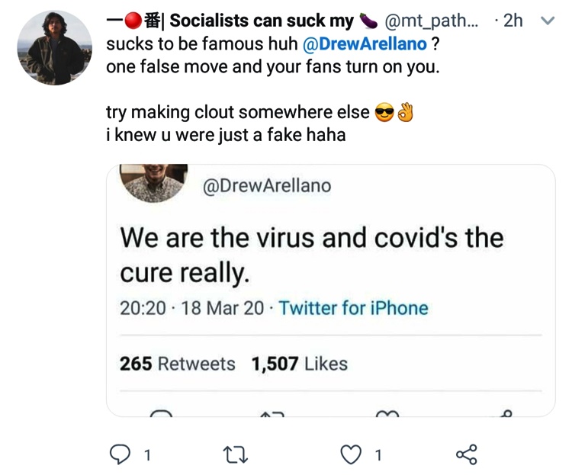Image resolution: width=572 pixels, height=475 pixels.
Task: Open the quoted tweet's 20:20 18 Mar 20 timestamp
Action: click(x=192, y=308)
